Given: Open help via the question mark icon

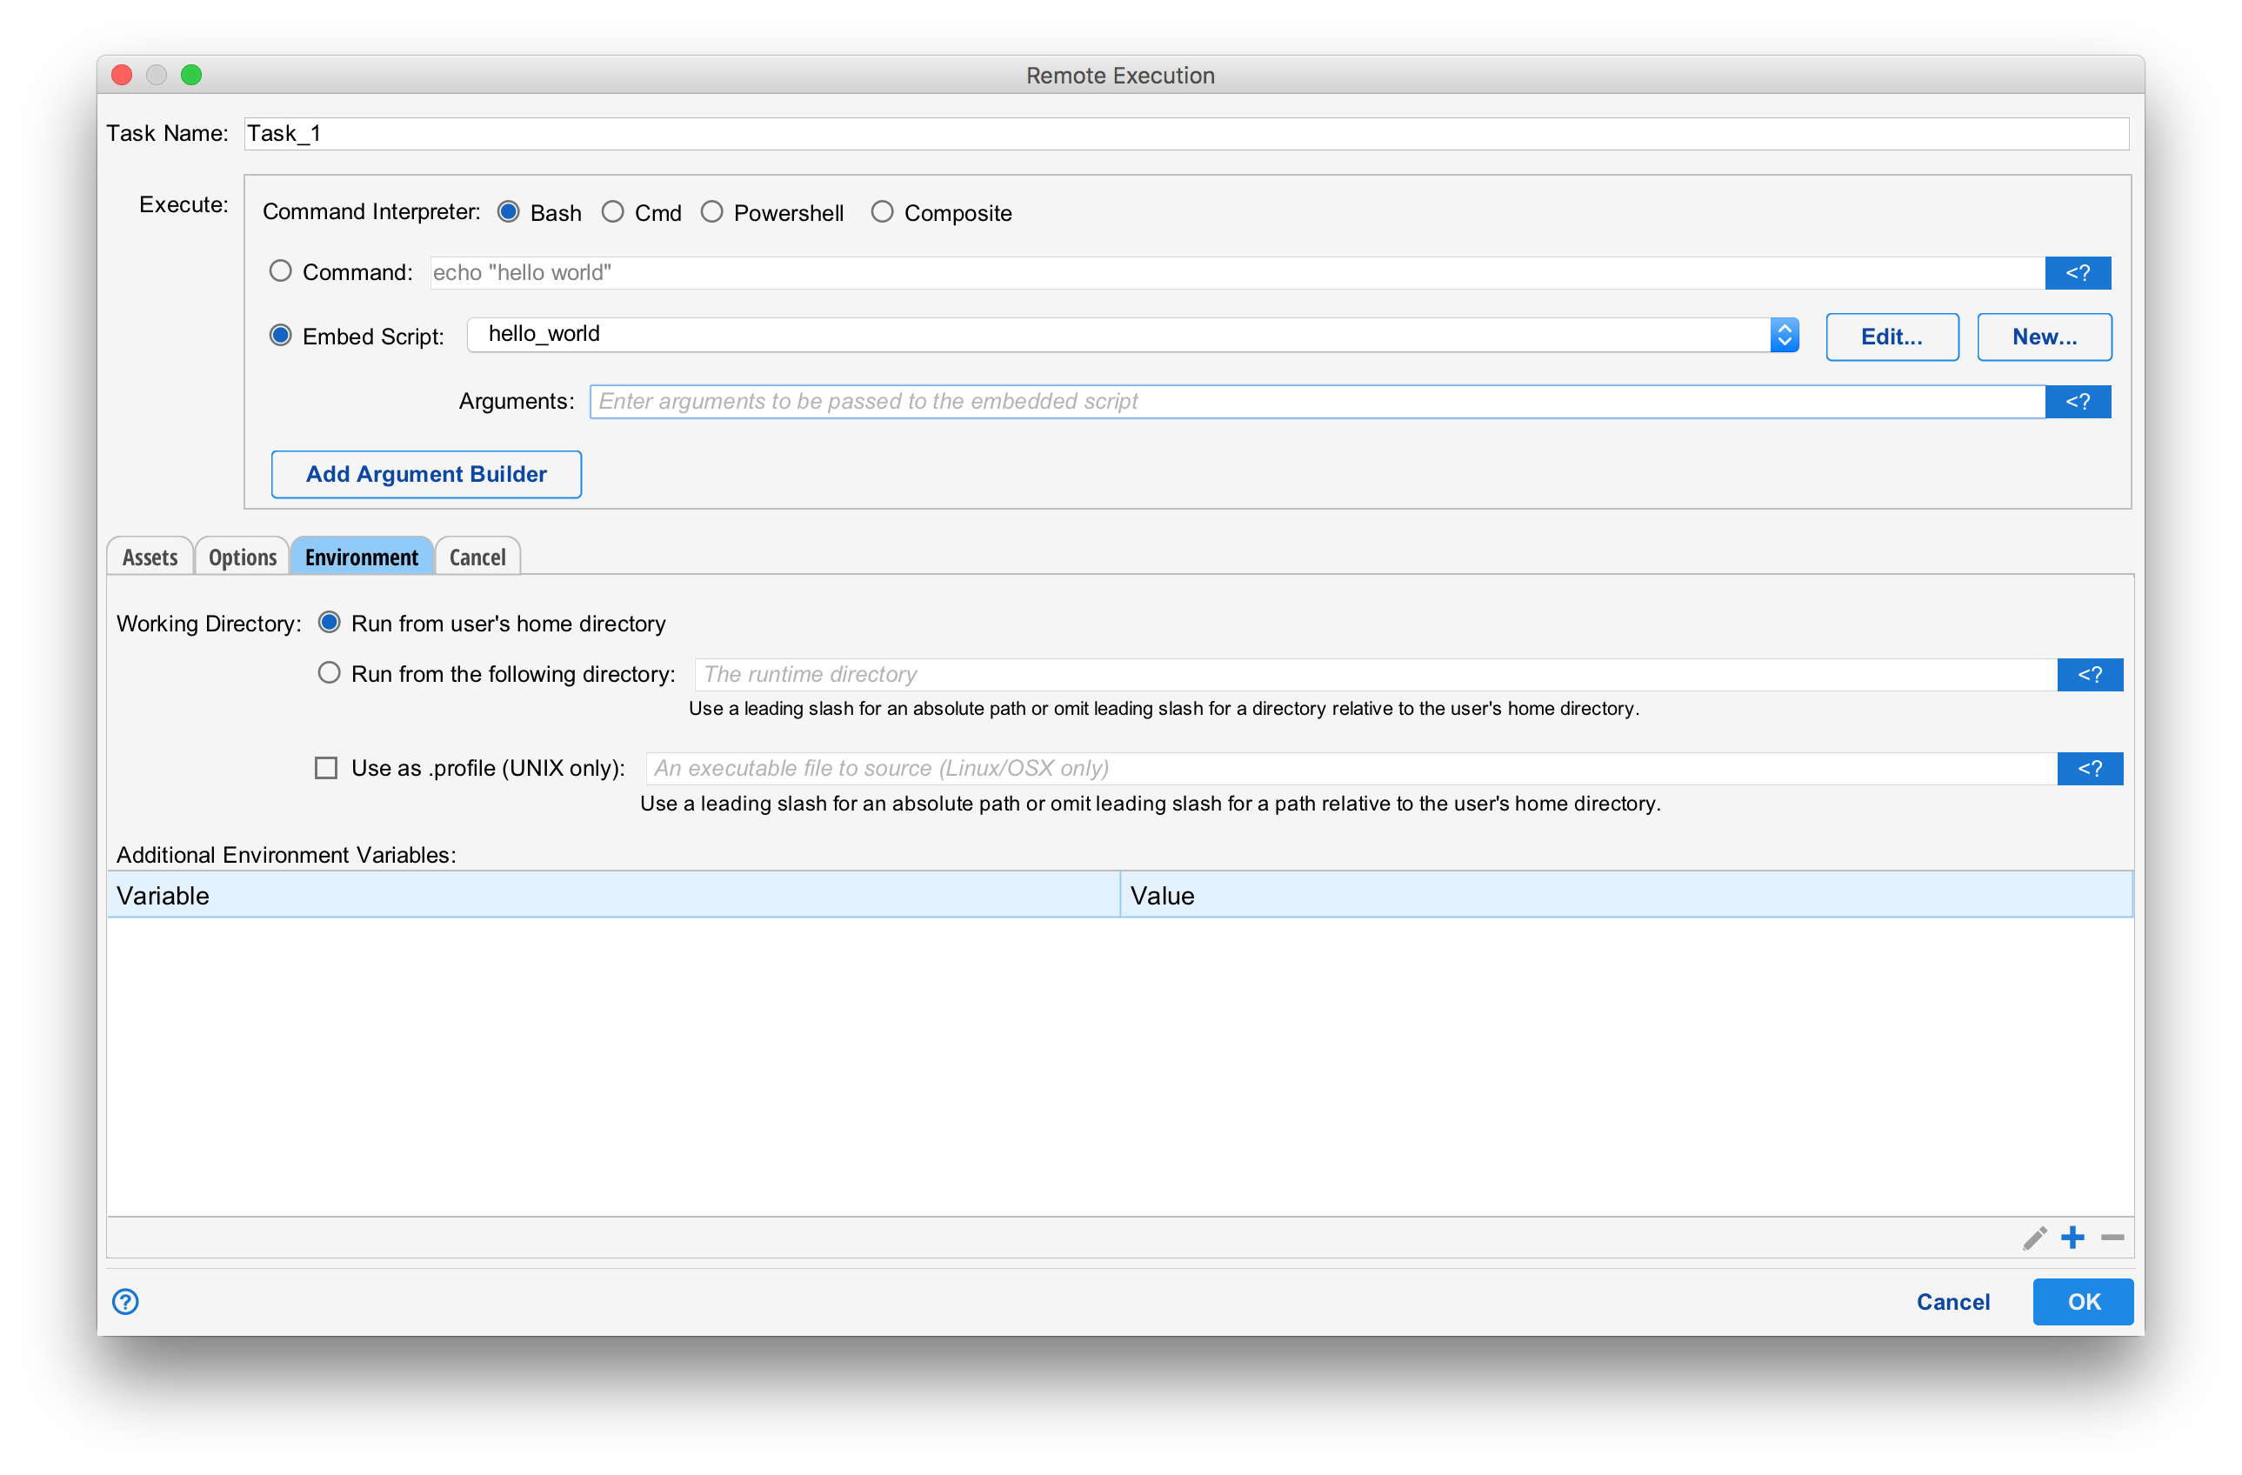Looking at the screenshot, I should pyautogui.click(x=125, y=1302).
